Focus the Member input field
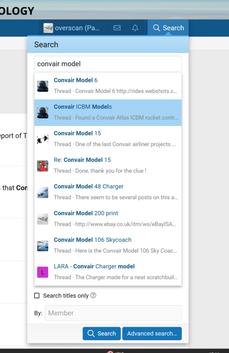Viewport: 229px width, 353px height. 113,313
